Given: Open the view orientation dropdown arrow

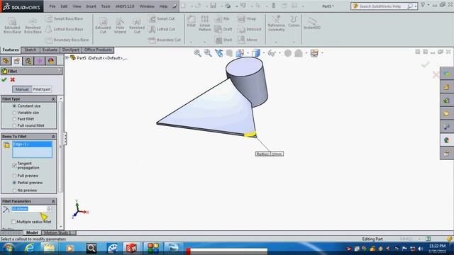Looking at the screenshot, I should tap(248, 53).
